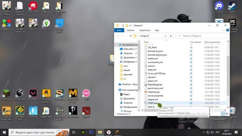Image resolution: width=242 pixels, height=136 pixels.
Task: Open the VALORANT desktop shortcut
Action: (33, 95)
